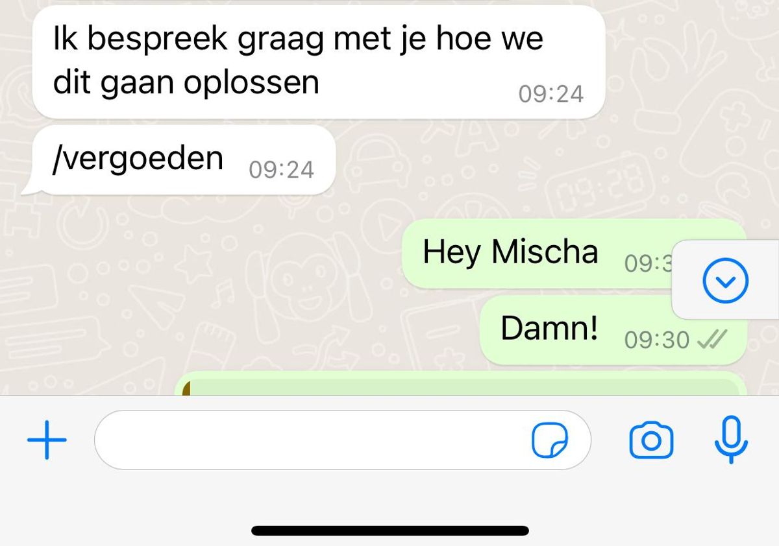Click the 09:24 timestamp beside '/vergoeden'
Image resolution: width=779 pixels, height=546 pixels.
pyautogui.click(x=282, y=170)
